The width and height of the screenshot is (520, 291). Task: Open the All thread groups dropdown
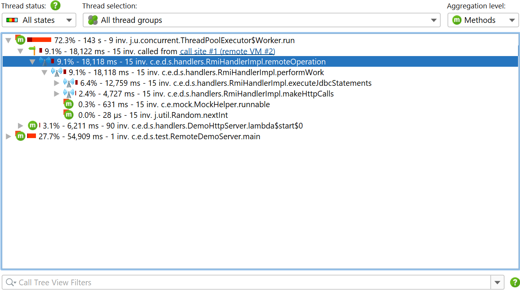tap(262, 20)
